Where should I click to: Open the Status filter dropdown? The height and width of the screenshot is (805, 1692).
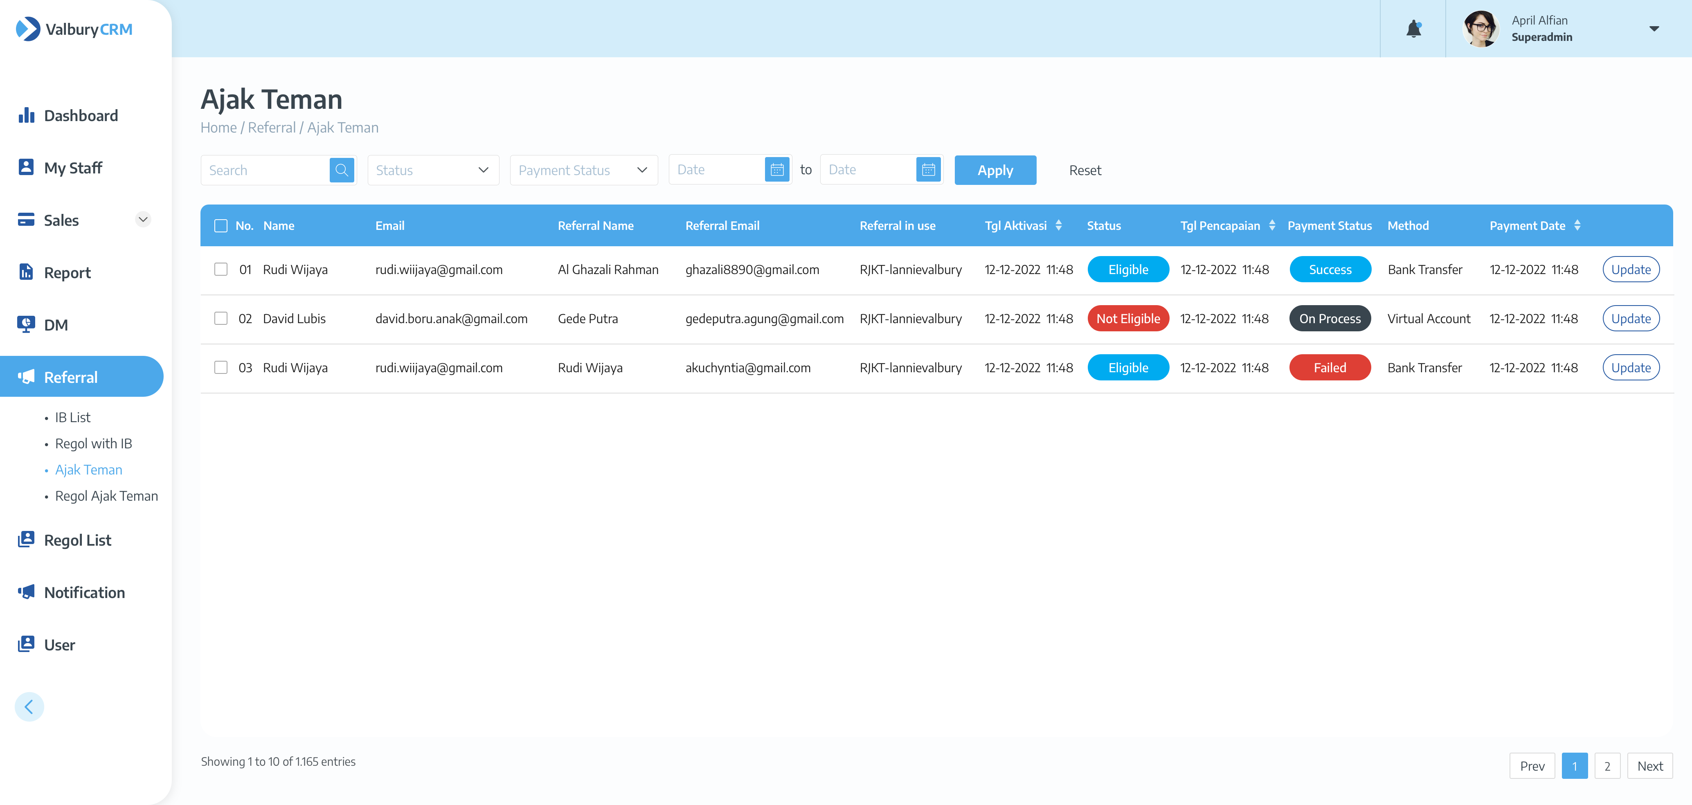(x=433, y=170)
